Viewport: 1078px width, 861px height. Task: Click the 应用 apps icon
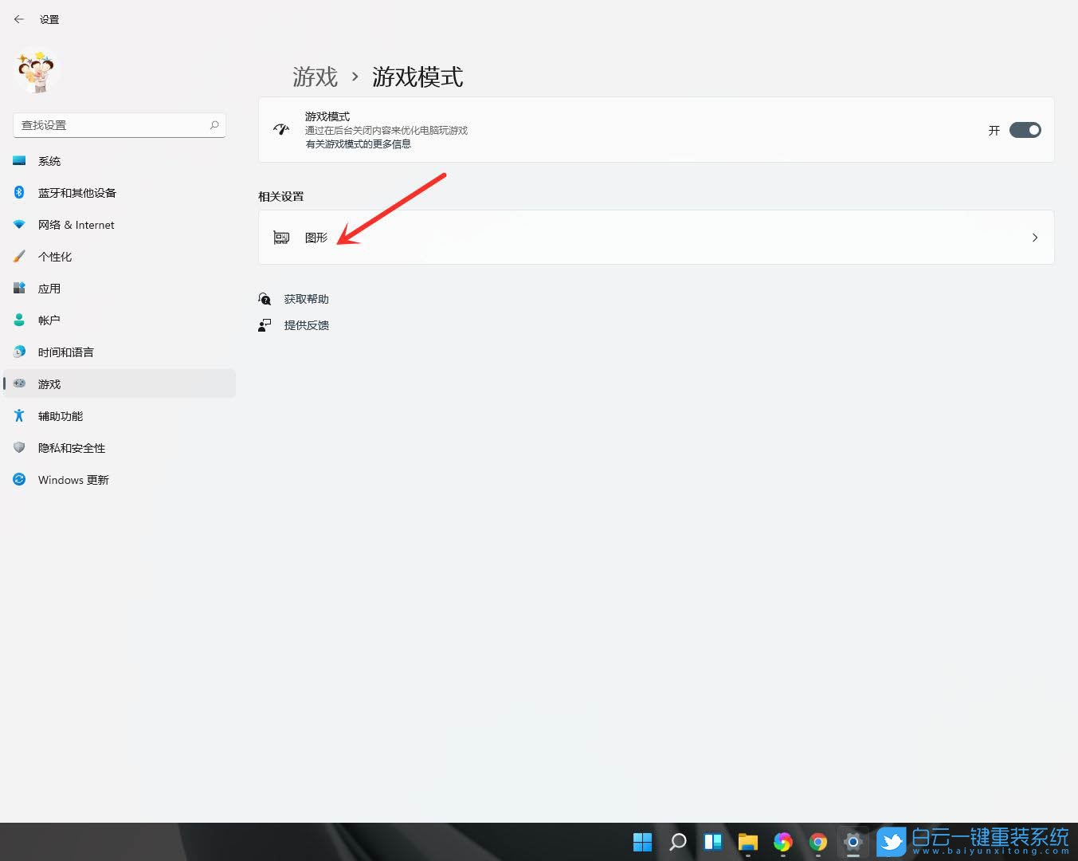19,288
